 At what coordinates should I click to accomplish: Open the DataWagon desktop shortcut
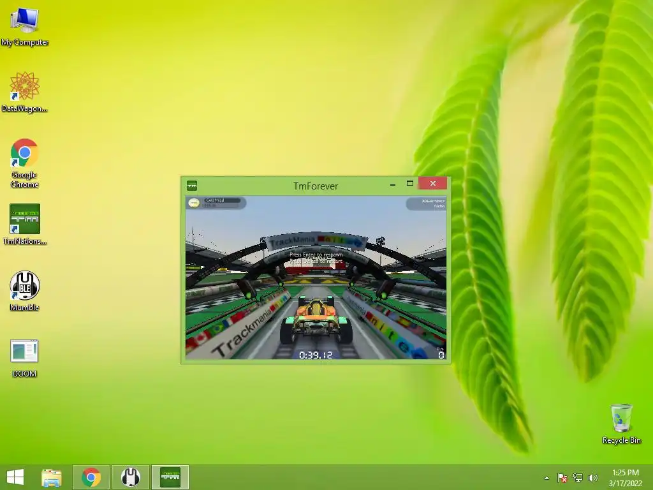coord(25,92)
